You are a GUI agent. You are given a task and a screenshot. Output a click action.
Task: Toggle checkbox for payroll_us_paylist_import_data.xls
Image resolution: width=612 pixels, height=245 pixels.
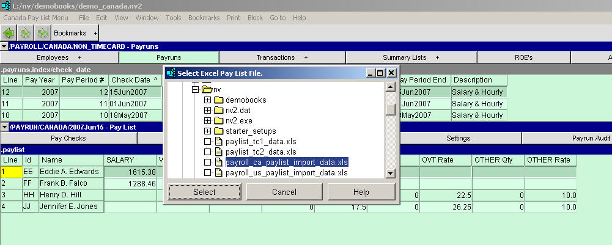(x=208, y=173)
